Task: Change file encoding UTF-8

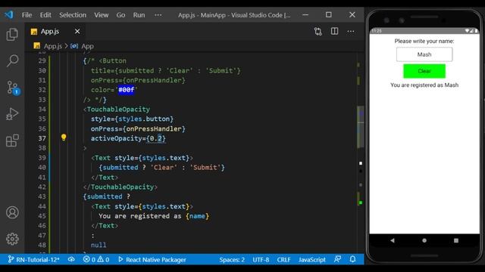Action: (261, 260)
